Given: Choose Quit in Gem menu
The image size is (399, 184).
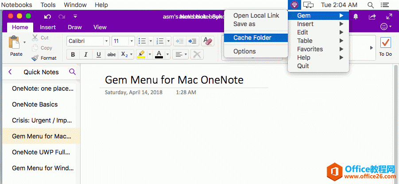Looking at the screenshot, I should pyautogui.click(x=318, y=66).
